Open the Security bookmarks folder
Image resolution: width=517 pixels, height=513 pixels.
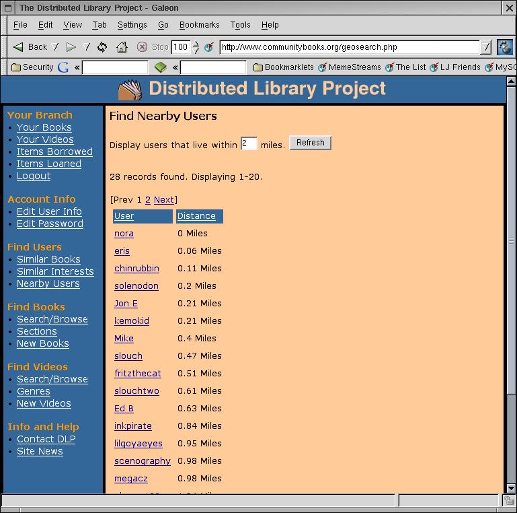pyautogui.click(x=32, y=67)
